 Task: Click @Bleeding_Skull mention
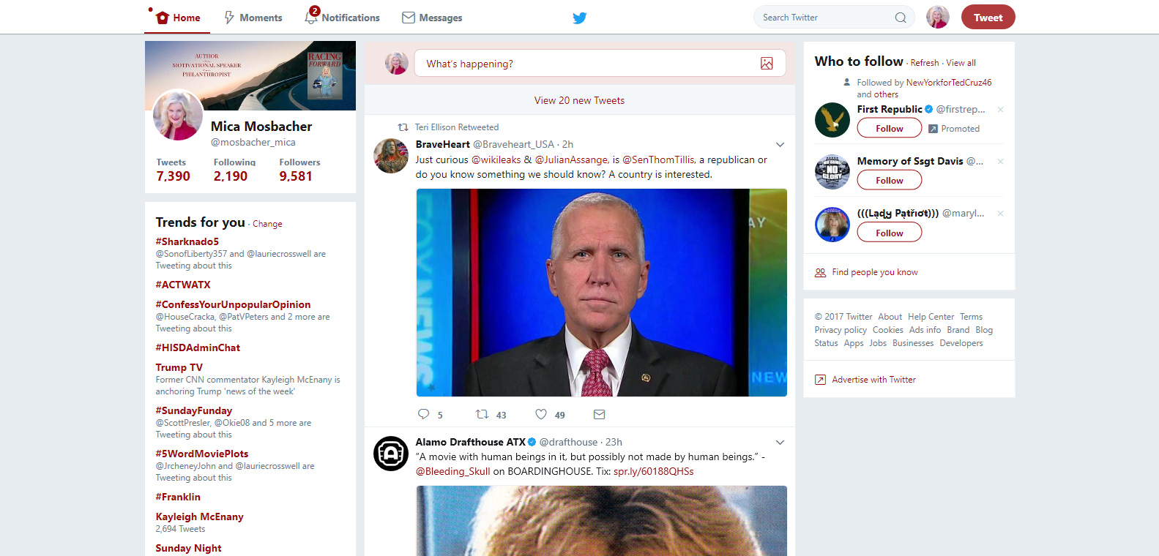tap(452, 471)
